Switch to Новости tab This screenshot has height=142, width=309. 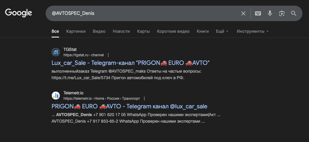pos(121,31)
